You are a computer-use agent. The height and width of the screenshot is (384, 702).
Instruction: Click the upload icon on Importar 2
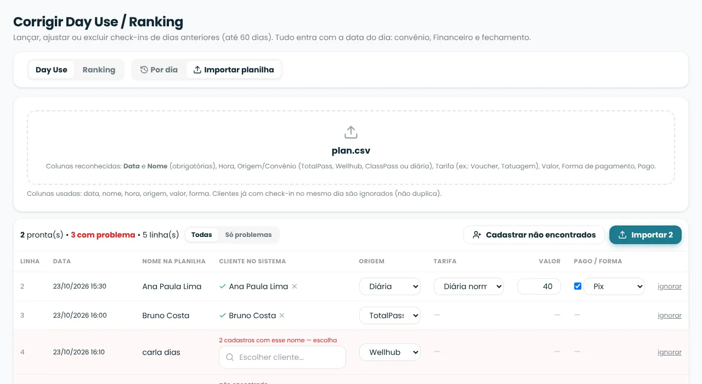[622, 235]
